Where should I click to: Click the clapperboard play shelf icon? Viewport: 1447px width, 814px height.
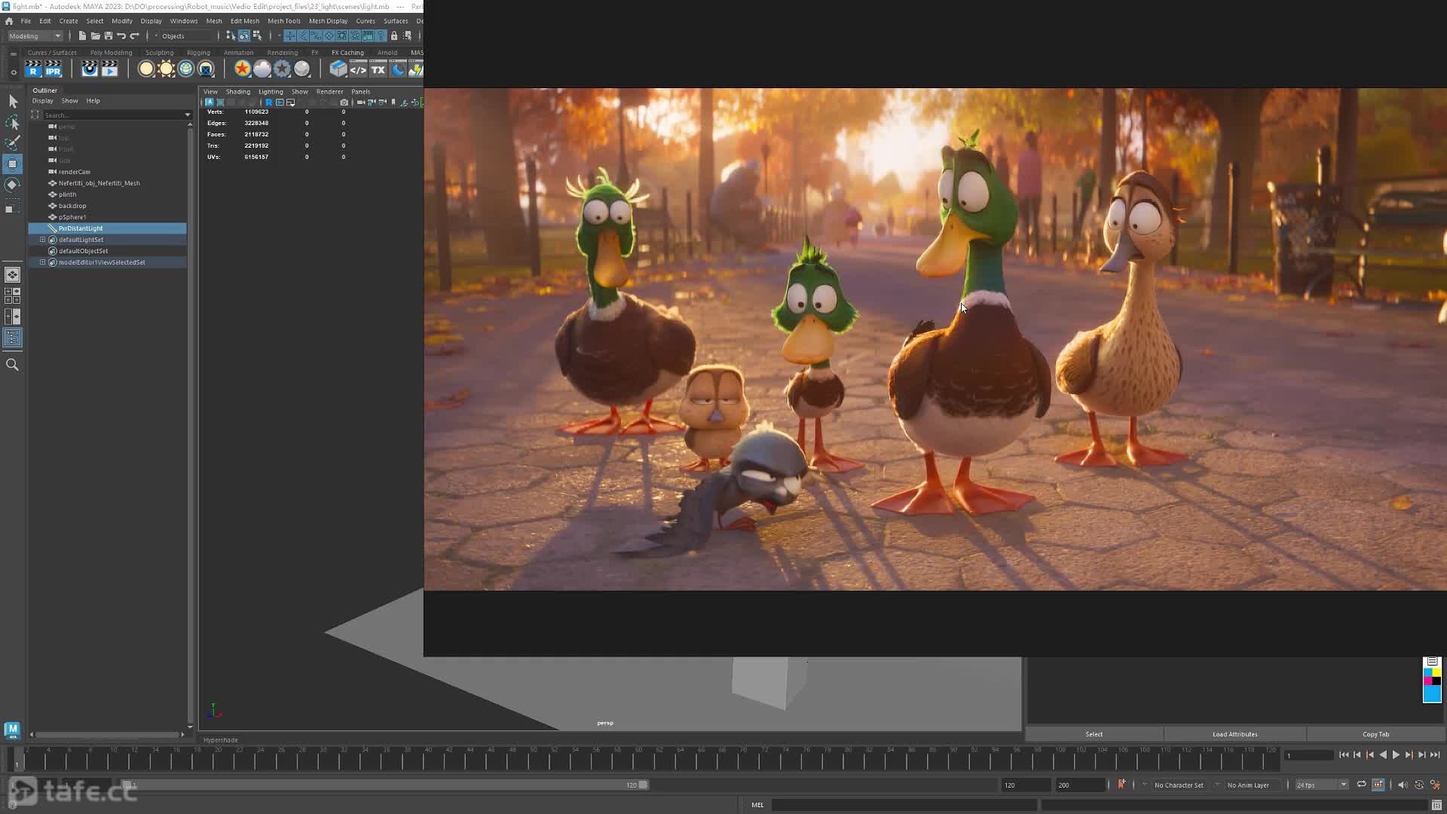tap(110, 69)
